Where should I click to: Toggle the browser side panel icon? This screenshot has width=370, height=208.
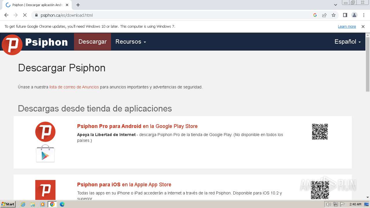tap(345, 15)
